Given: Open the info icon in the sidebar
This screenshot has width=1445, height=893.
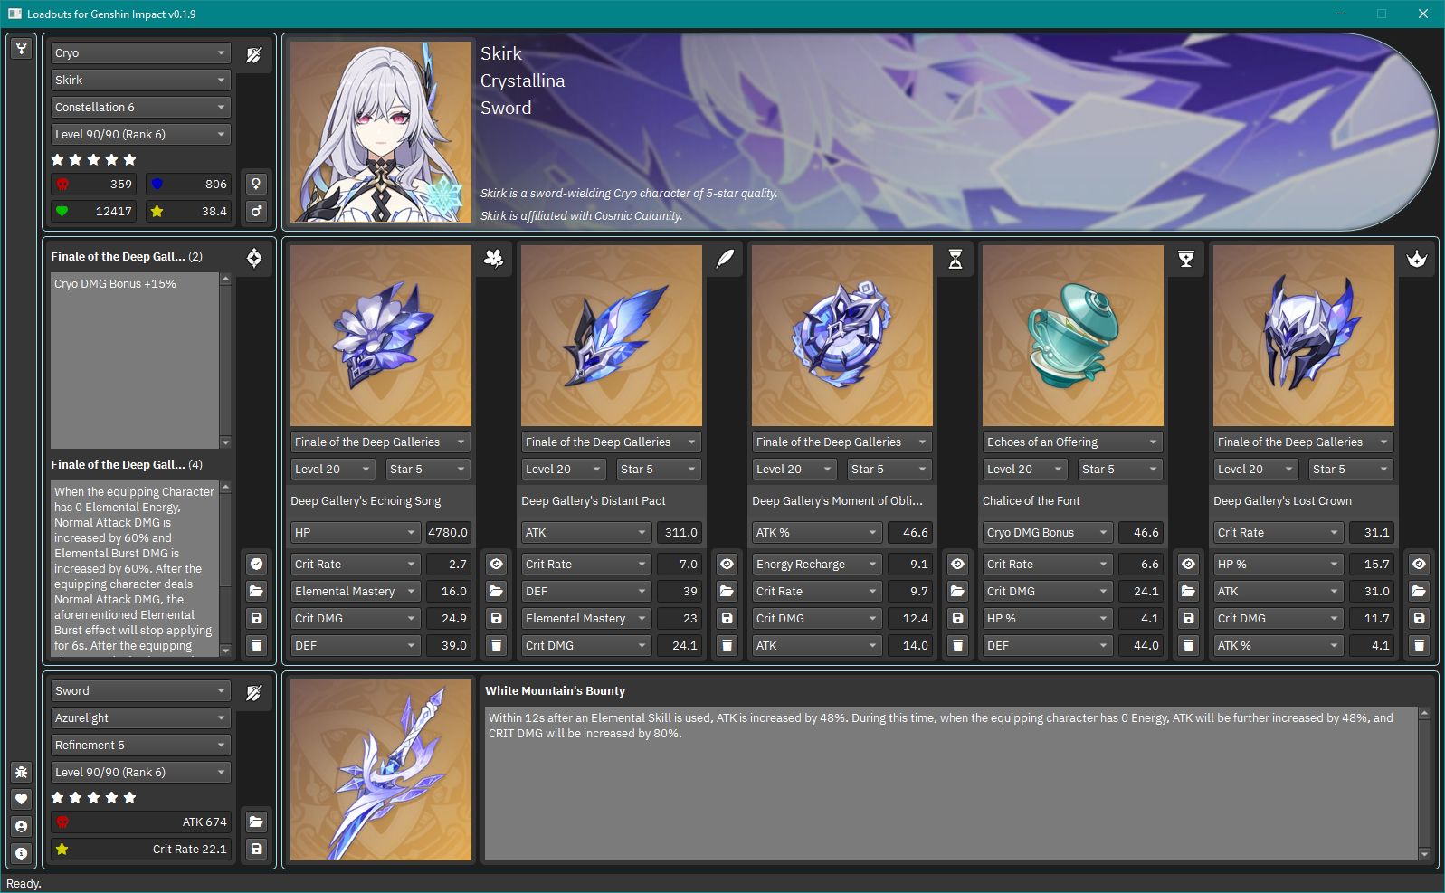Looking at the screenshot, I should coord(22,853).
